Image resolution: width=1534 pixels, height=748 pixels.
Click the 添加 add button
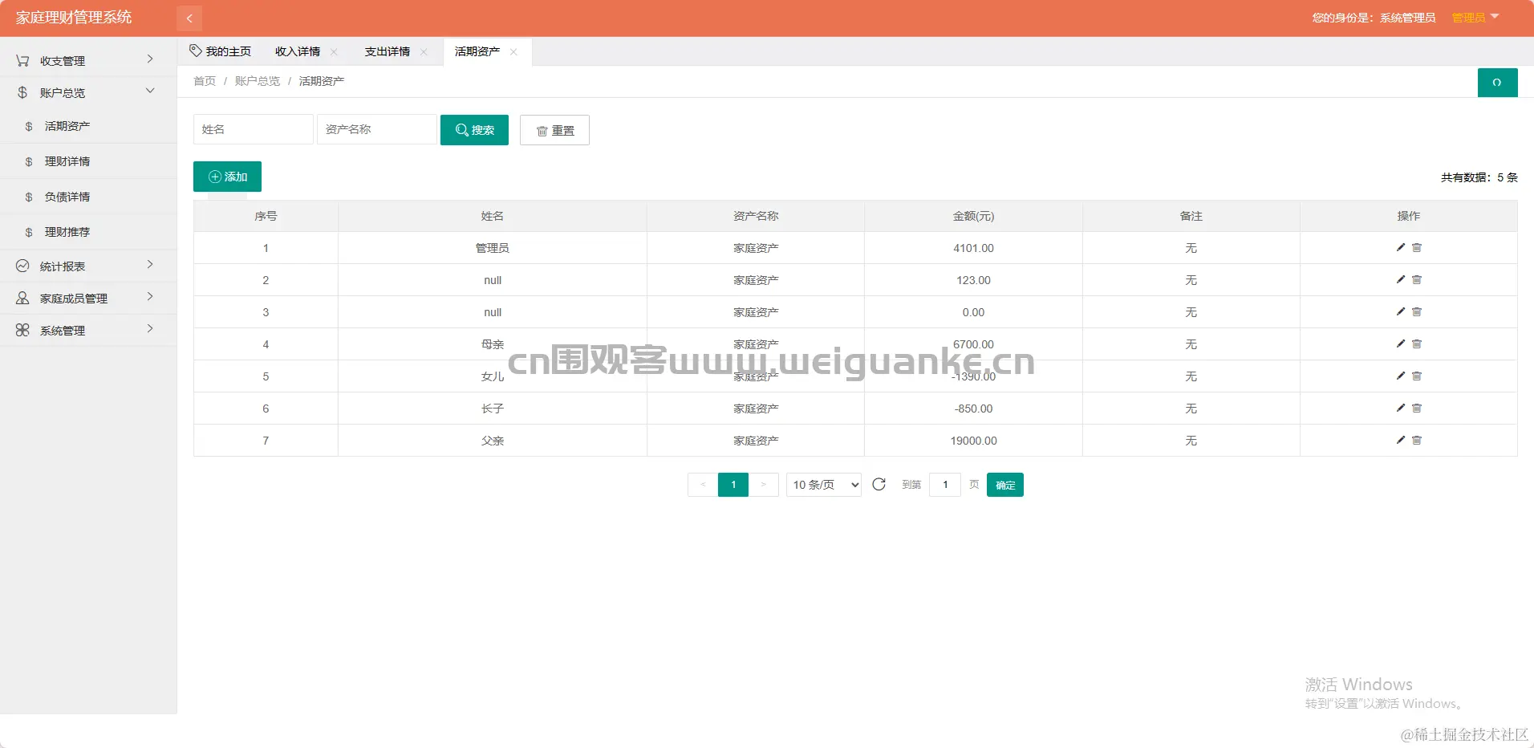227,177
